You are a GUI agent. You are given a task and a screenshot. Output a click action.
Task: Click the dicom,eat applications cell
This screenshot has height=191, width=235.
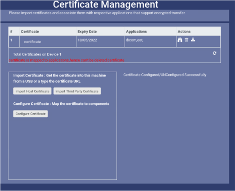point(136,40)
